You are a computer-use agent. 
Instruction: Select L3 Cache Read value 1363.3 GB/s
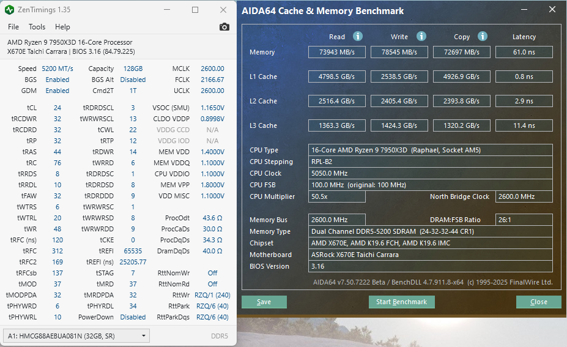pyautogui.click(x=336, y=125)
